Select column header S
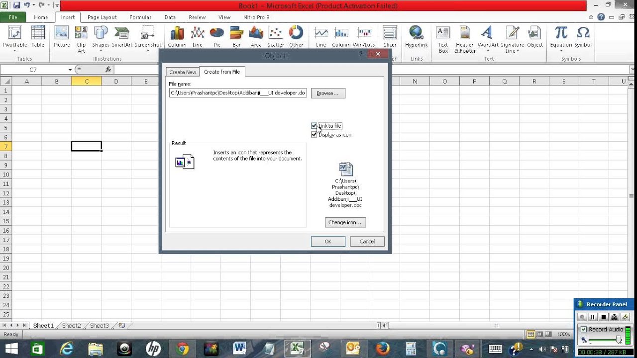 click(x=564, y=82)
